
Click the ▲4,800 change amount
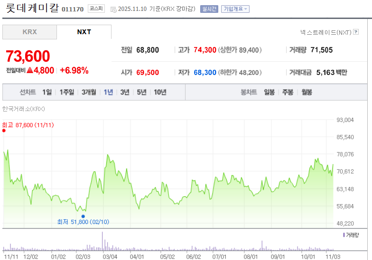click(x=41, y=70)
